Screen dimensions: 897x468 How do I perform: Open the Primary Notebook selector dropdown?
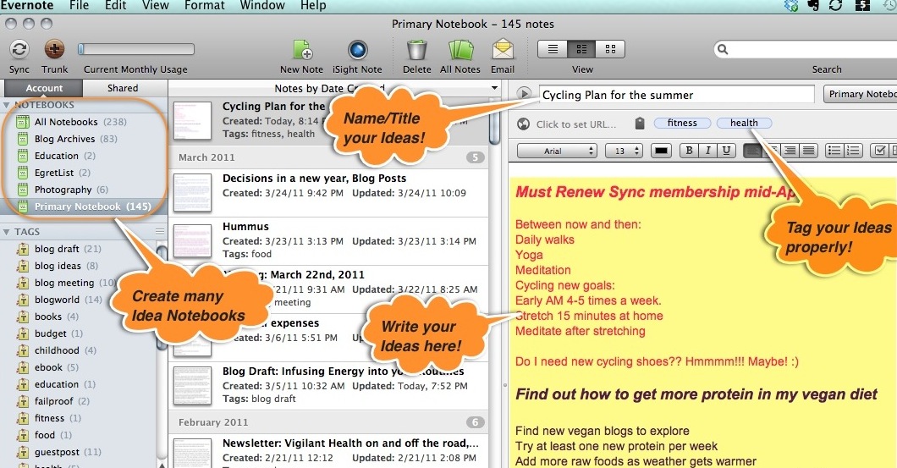pyautogui.click(x=861, y=94)
